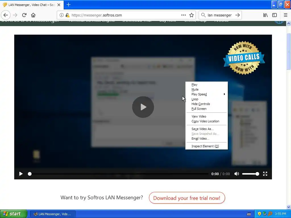Choose Save Video As... entry
291x218 pixels.
207,129
